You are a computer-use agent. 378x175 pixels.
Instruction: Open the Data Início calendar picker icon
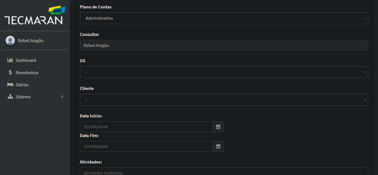click(x=218, y=127)
